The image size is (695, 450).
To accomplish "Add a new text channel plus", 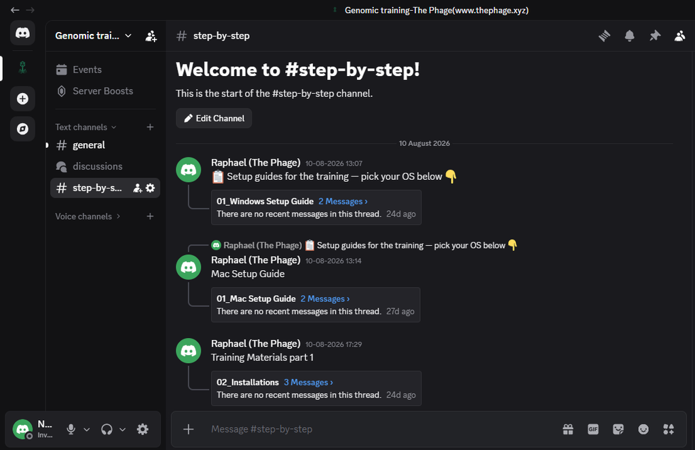I will click(150, 127).
